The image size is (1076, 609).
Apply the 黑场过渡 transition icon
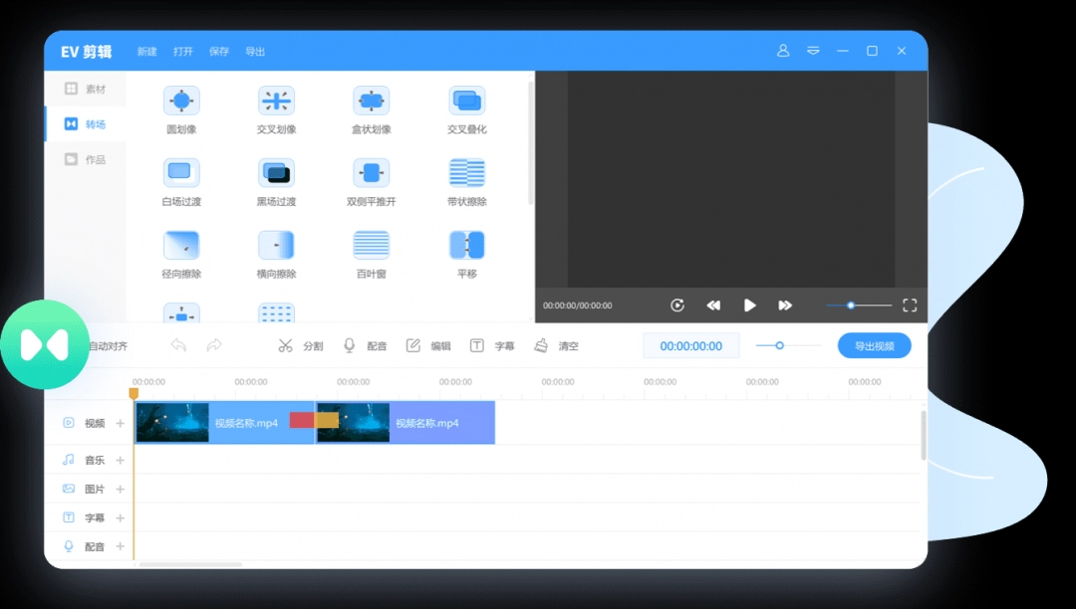point(276,173)
